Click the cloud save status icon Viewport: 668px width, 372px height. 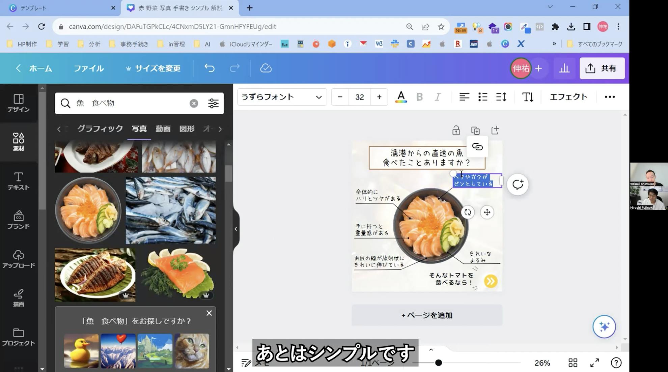click(x=266, y=68)
